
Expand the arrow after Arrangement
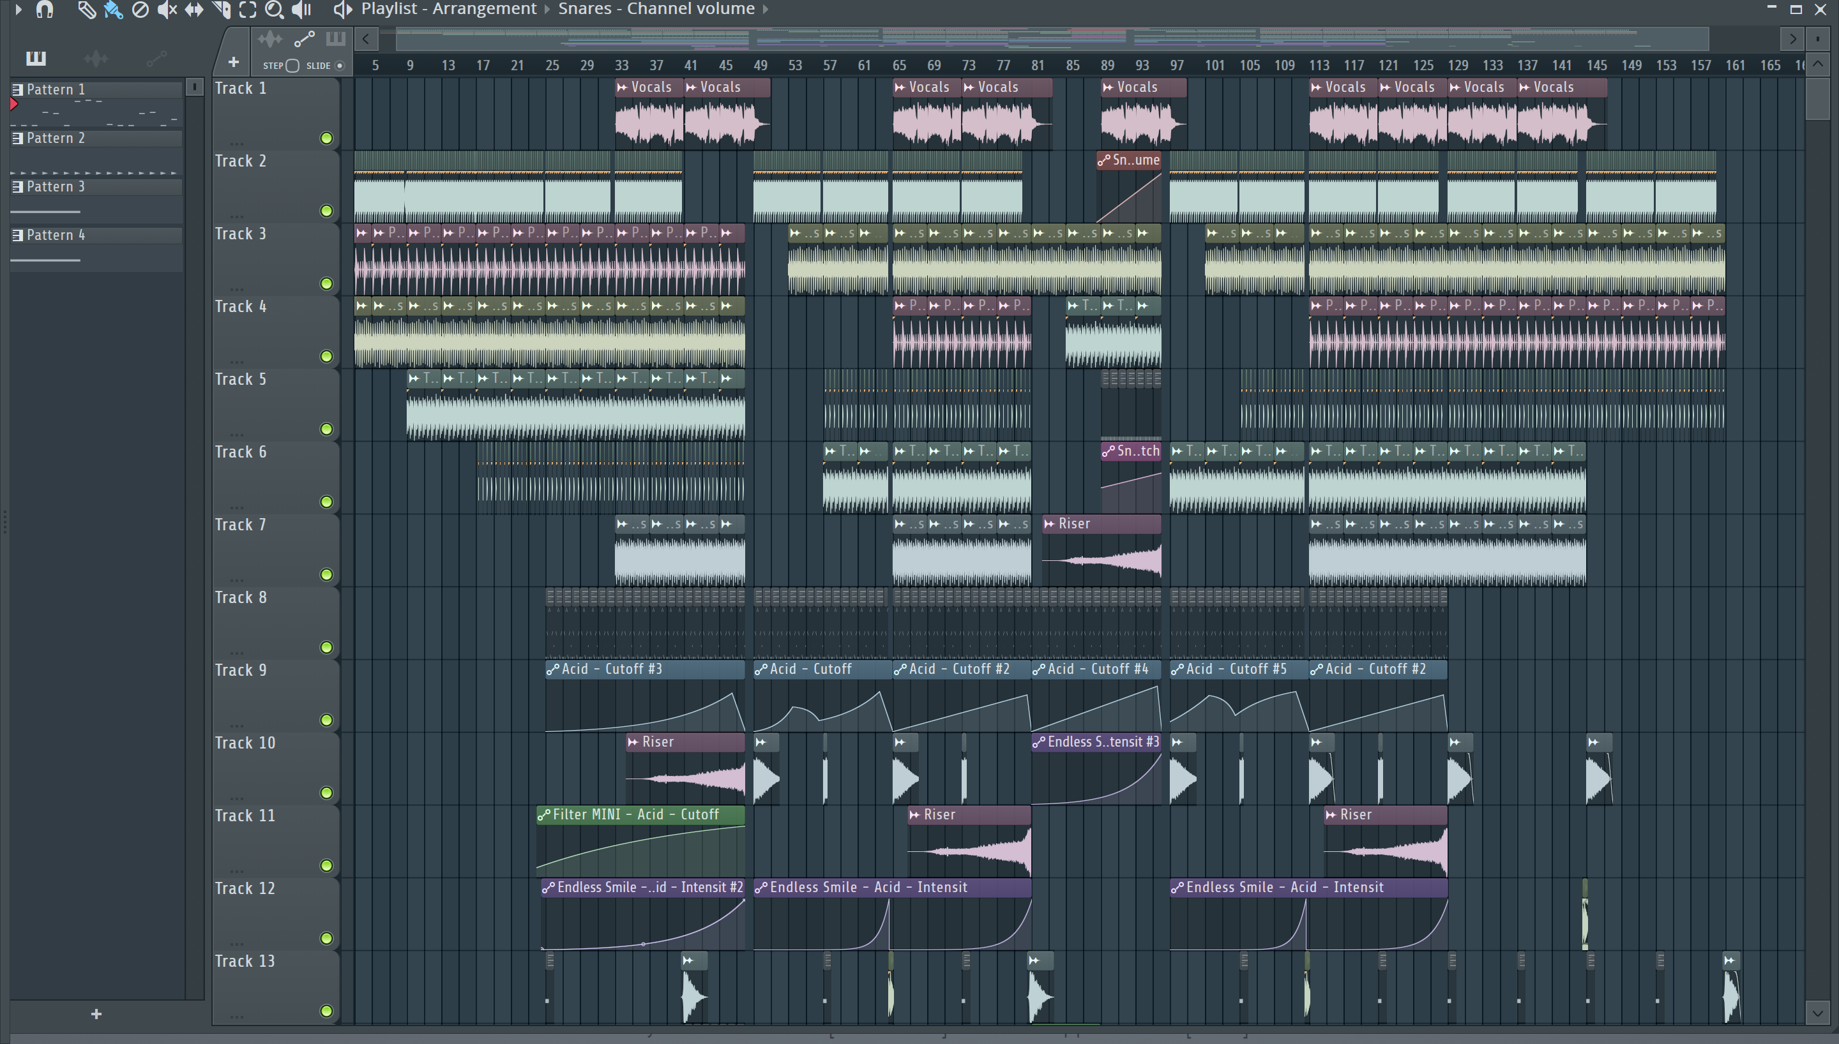point(547,10)
